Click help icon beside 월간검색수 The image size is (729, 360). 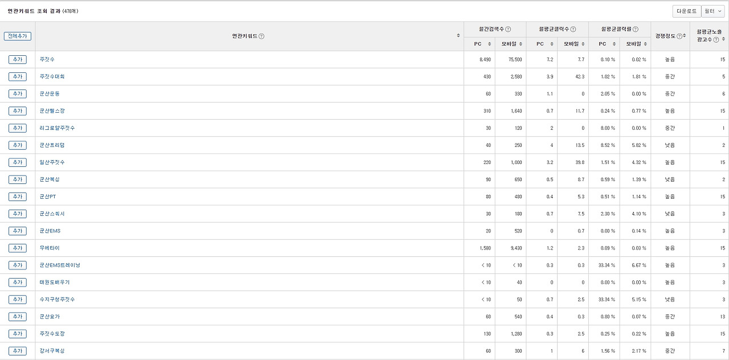point(508,29)
